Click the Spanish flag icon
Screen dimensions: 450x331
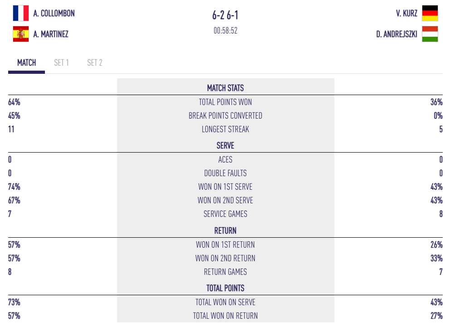click(x=21, y=34)
